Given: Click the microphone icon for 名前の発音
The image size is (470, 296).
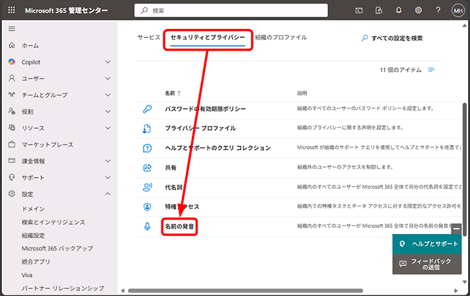Looking at the screenshot, I should tap(147, 226).
